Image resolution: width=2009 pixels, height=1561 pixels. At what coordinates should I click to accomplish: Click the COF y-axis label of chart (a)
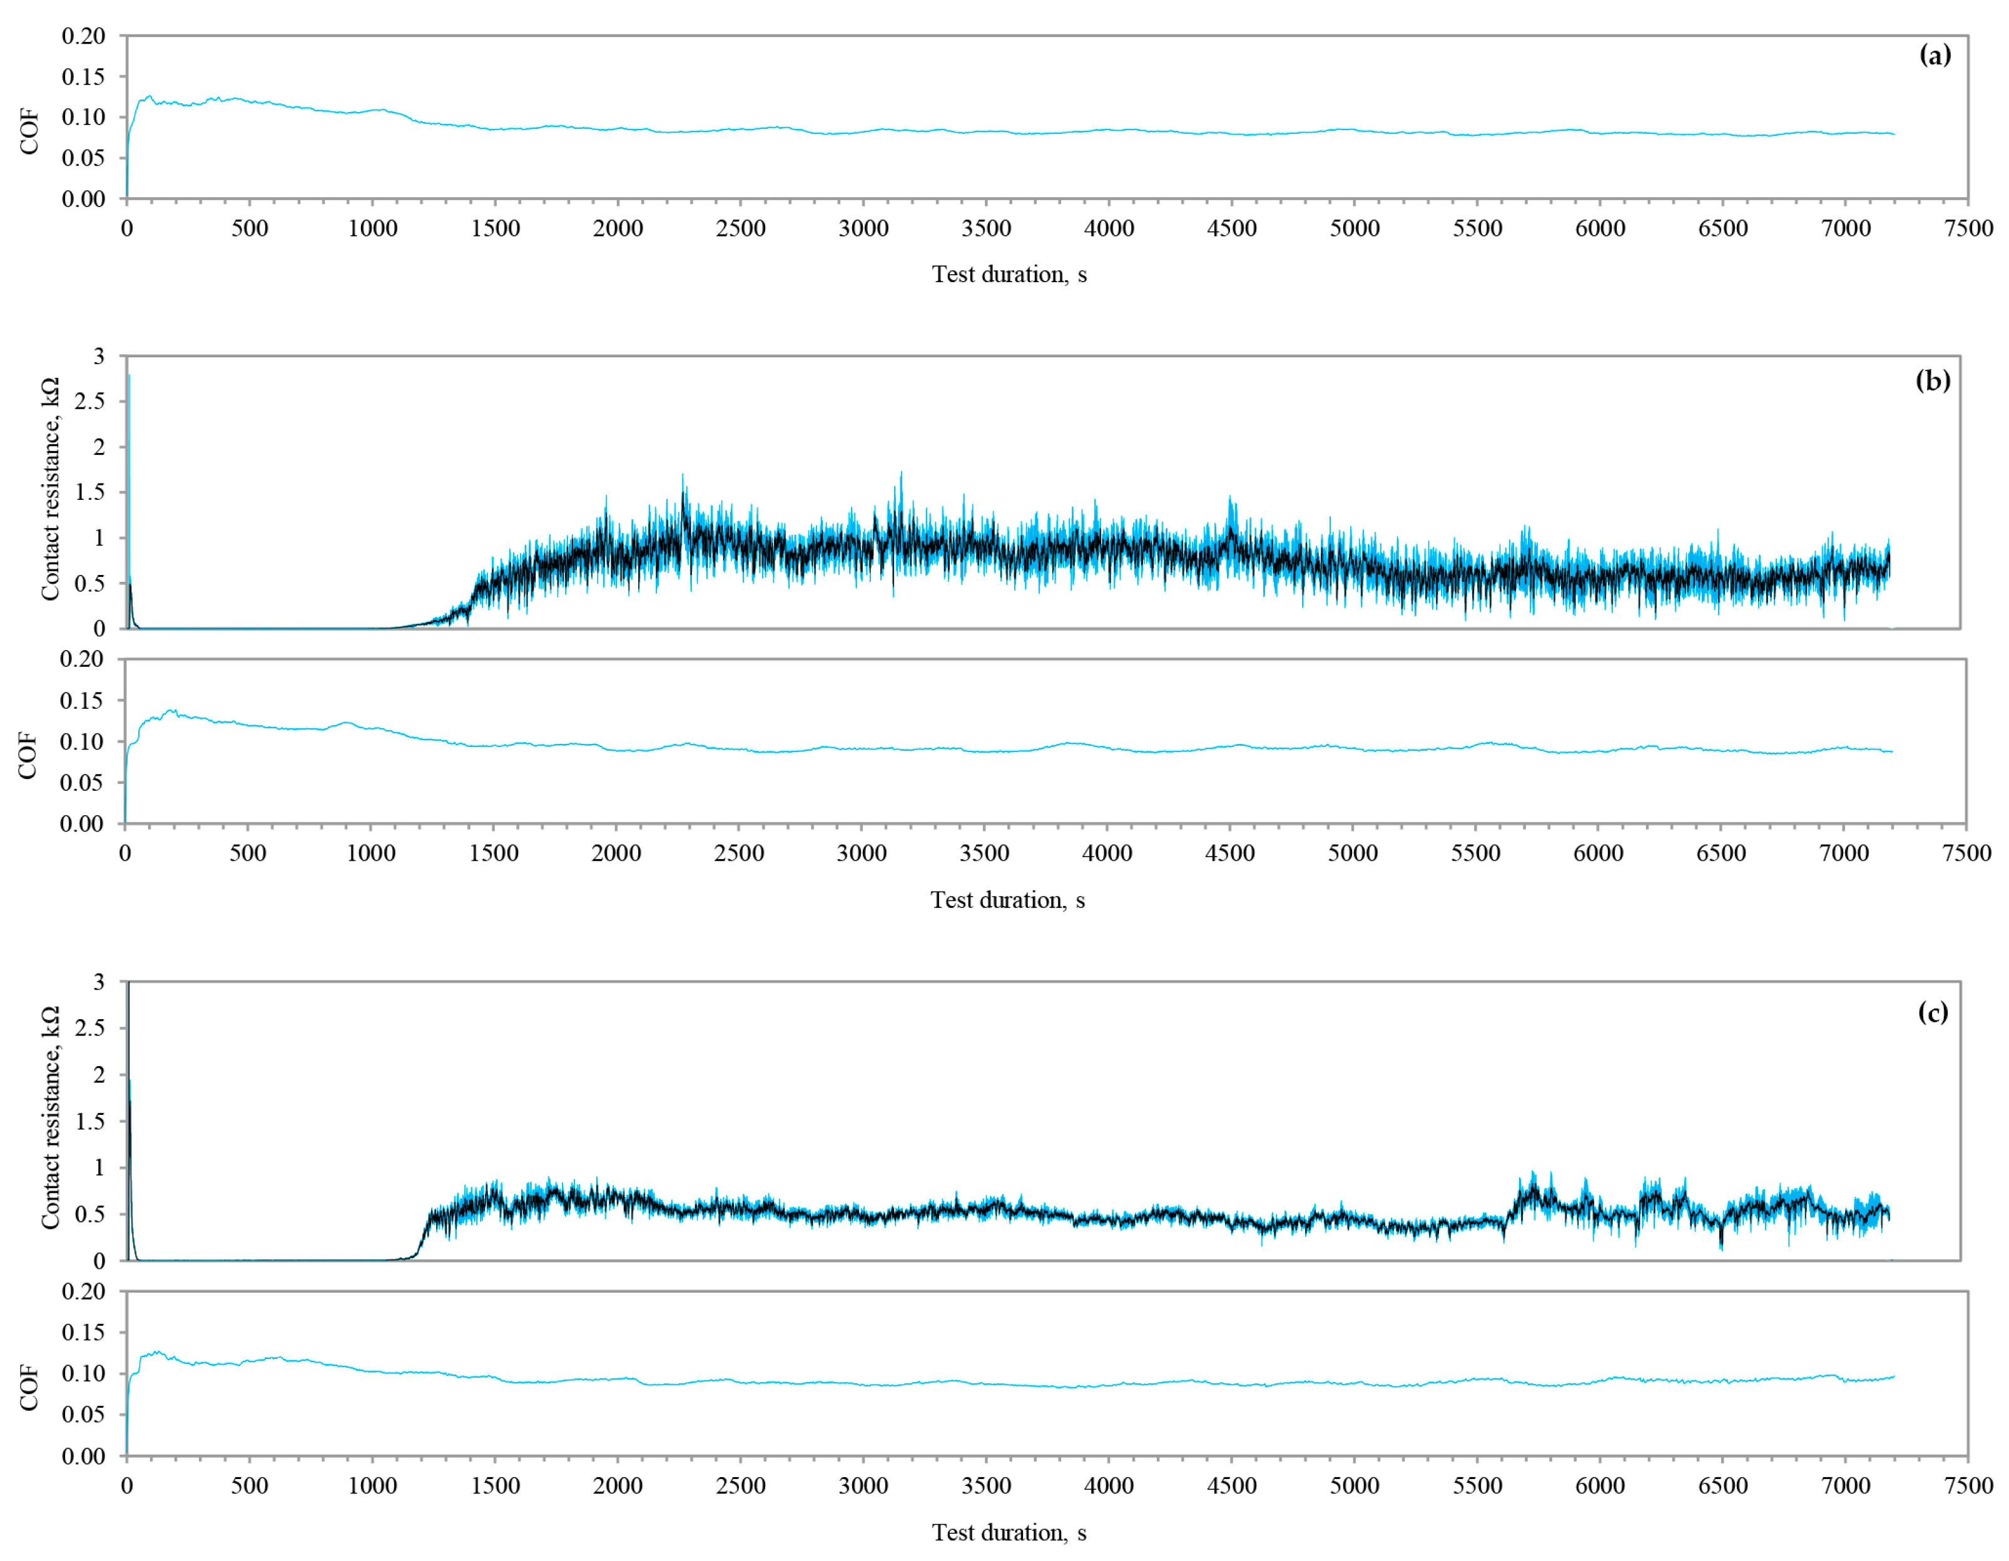pyautogui.click(x=29, y=131)
